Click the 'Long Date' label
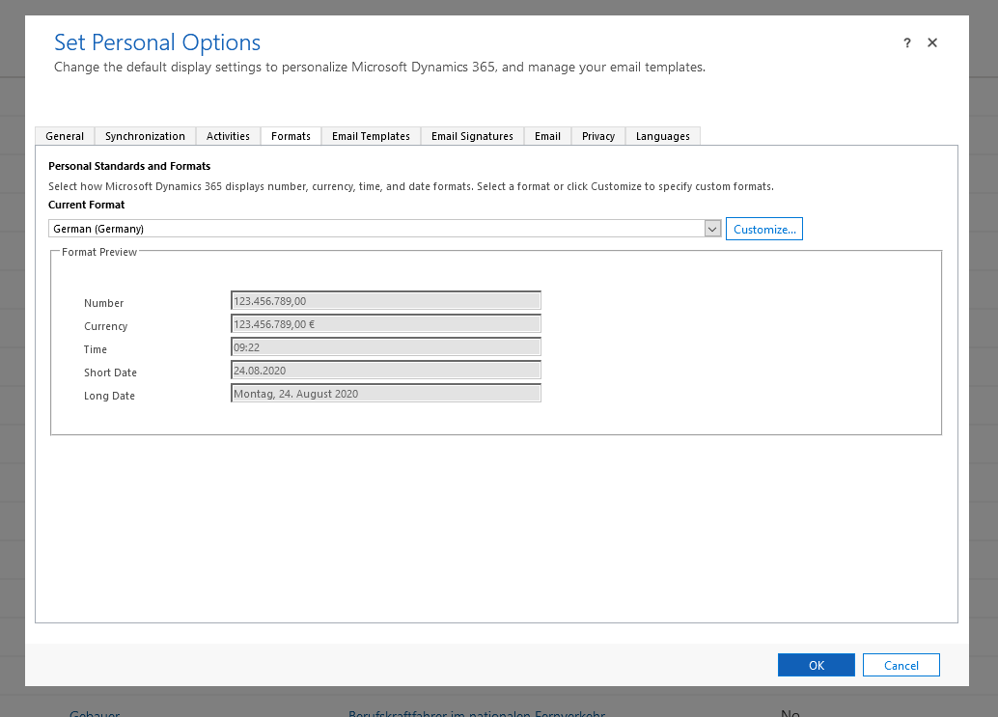This screenshot has height=717, width=998. click(x=109, y=396)
